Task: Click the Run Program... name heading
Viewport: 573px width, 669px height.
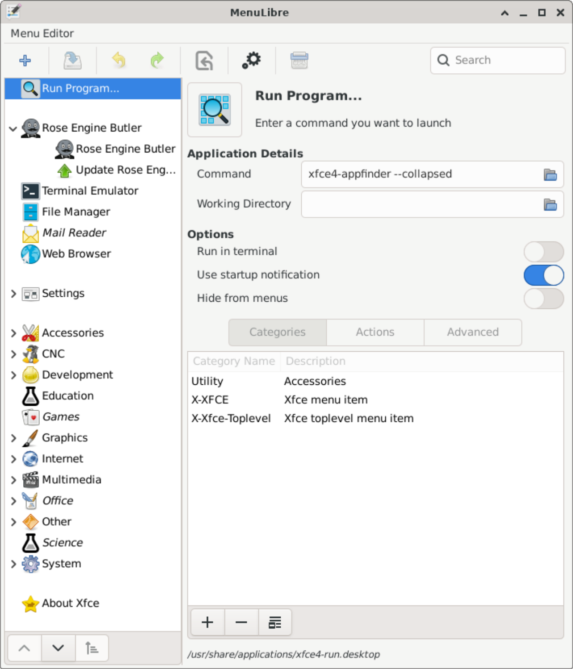Action: pos(308,96)
